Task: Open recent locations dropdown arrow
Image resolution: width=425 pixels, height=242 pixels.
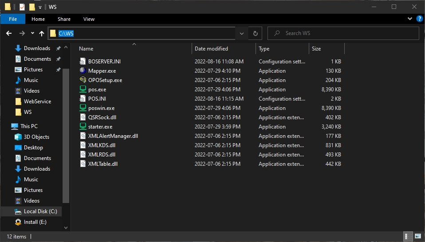Action: (x=32, y=33)
